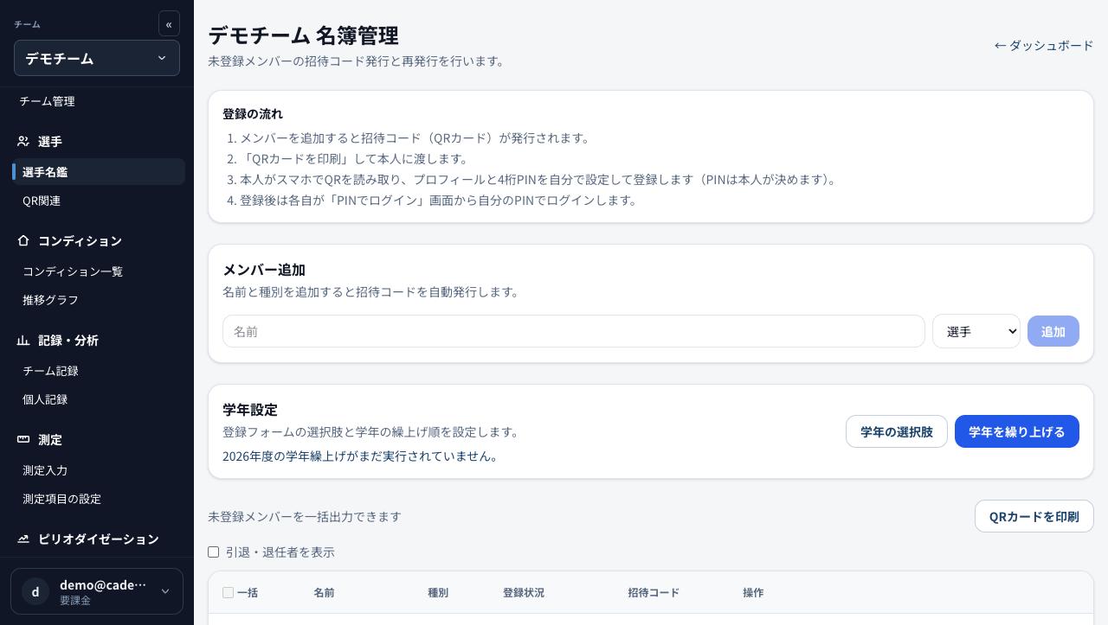Expand the demo@cade account menu
Image resolution: width=1108 pixels, height=625 pixels.
pyautogui.click(x=97, y=591)
